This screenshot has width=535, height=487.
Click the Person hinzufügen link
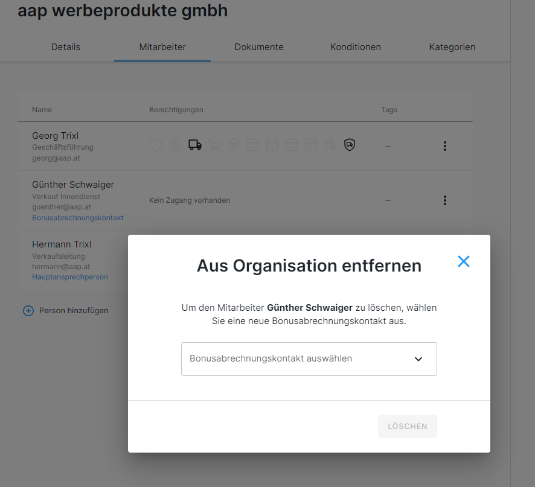pos(74,311)
